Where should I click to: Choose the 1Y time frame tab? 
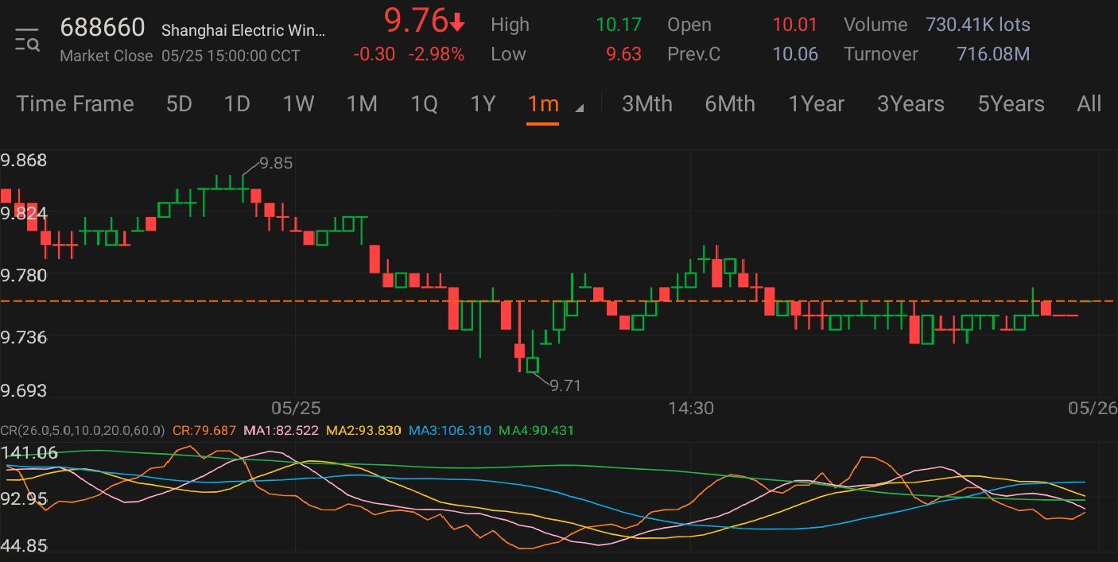click(x=483, y=104)
